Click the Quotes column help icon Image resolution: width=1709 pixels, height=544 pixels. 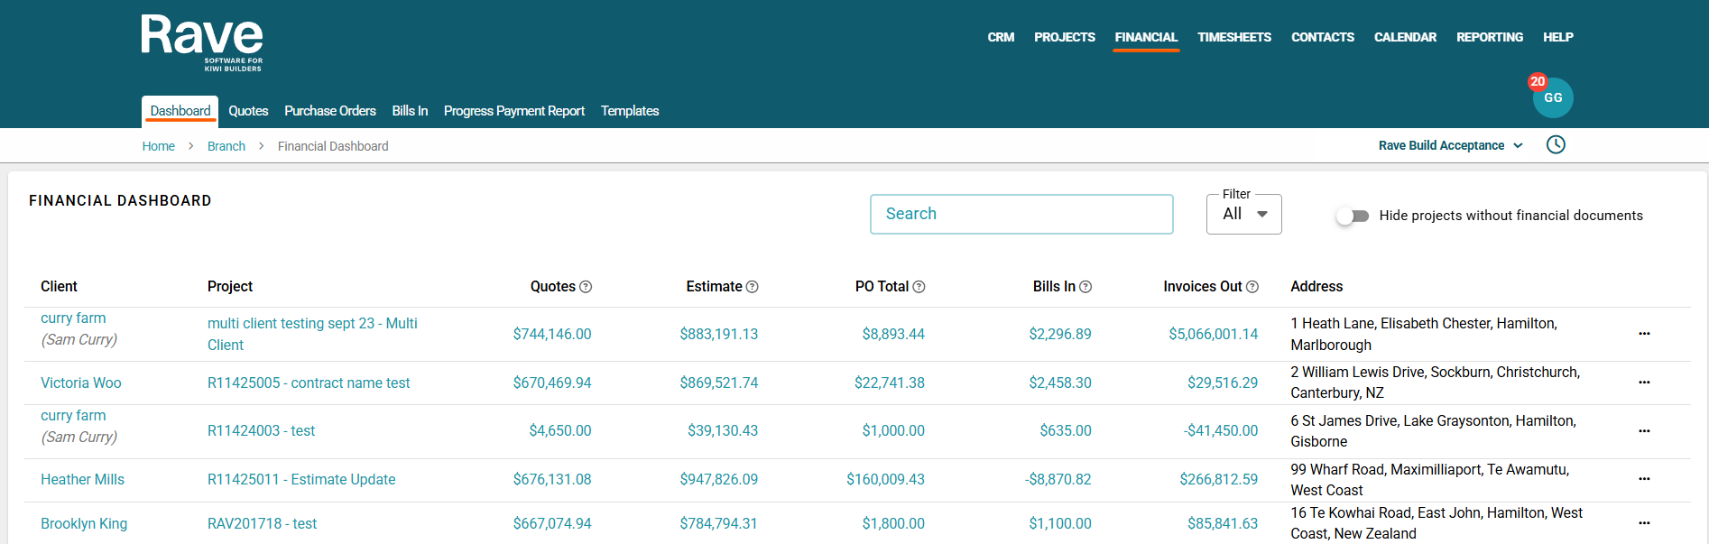pyautogui.click(x=586, y=287)
